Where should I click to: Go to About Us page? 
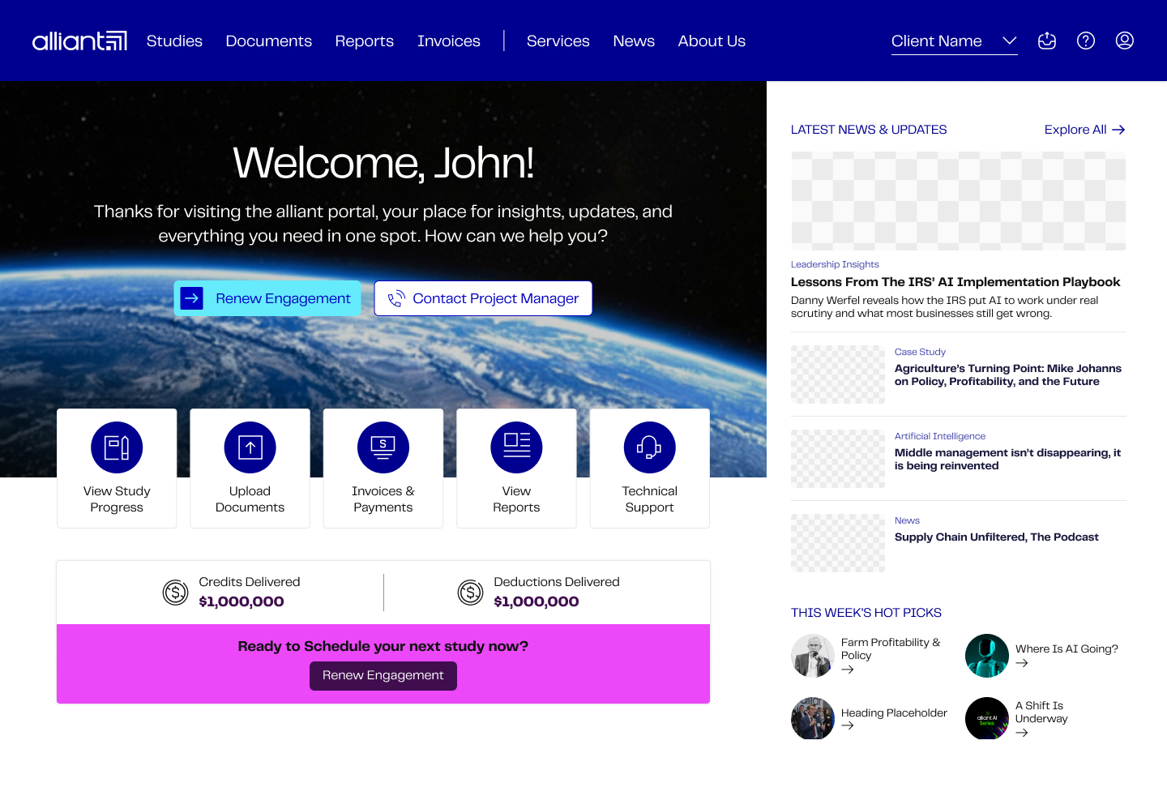tap(712, 41)
